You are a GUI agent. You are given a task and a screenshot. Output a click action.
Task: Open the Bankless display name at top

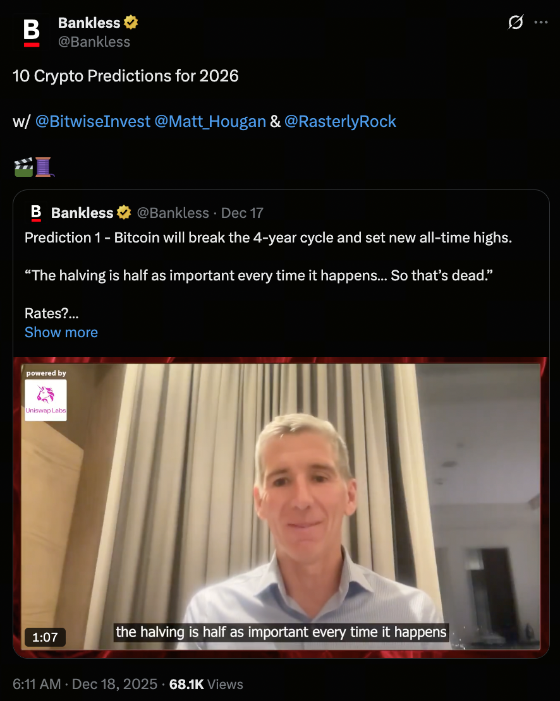(88, 23)
